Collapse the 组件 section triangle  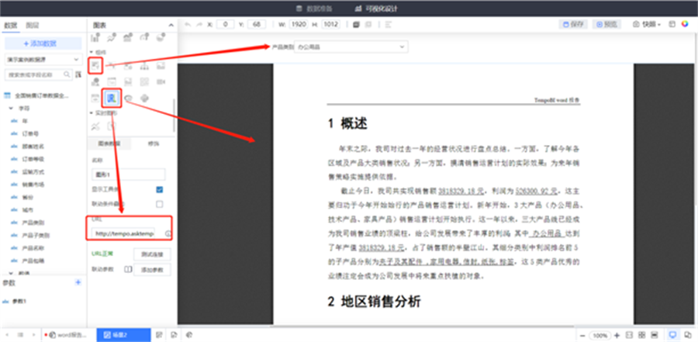click(x=91, y=52)
